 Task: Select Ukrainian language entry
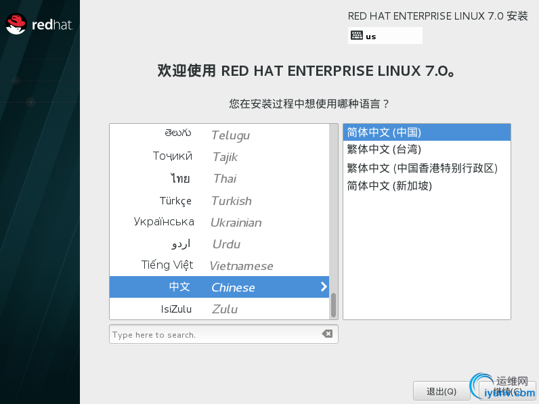pos(219,222)
